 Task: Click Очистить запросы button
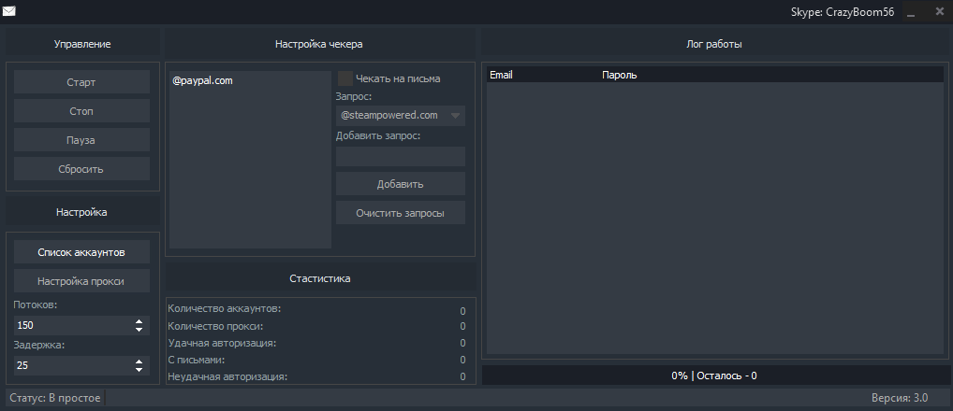point(401,213)
